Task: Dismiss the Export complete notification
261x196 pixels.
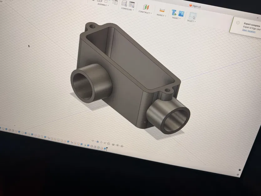Action: (258, 18)
